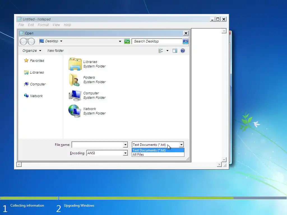Screen dimensions: 287x215
Task: Open the Notepad View menu
Action: (x=56, y=25)
